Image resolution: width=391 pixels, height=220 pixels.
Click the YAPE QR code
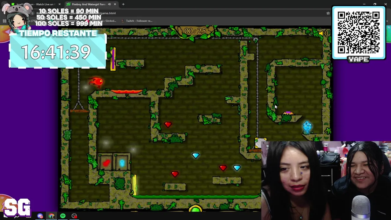358,33
